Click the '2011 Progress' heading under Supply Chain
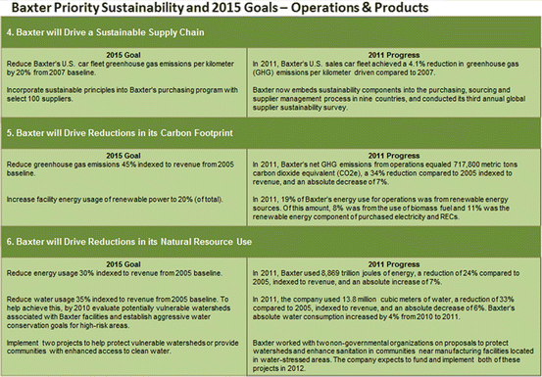The width and height of the screenshot is (542, 377). click(x=394, y=55)
